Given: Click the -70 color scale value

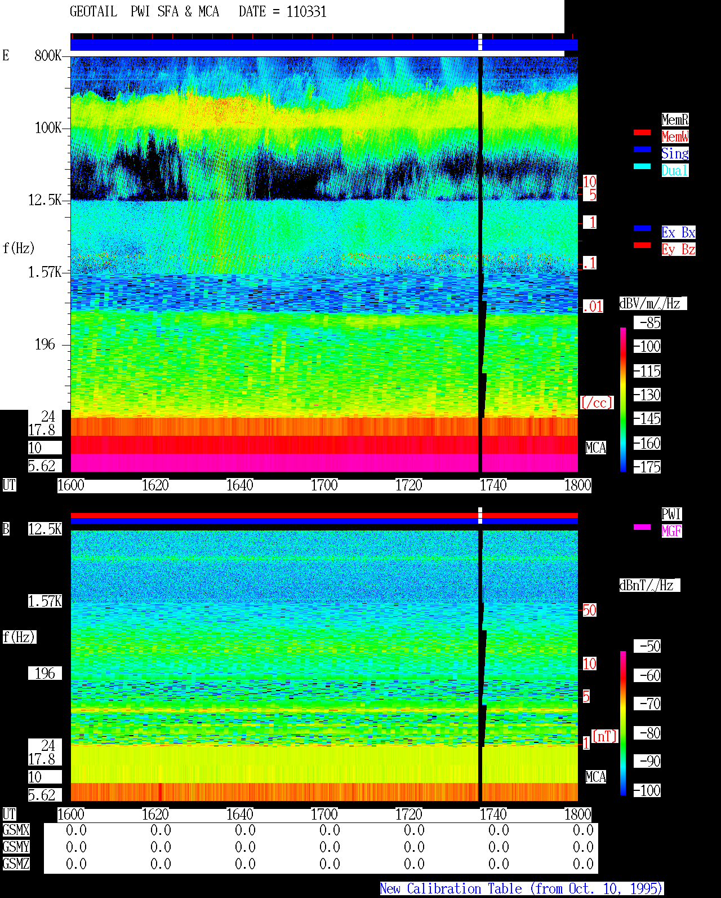Looking at the screenshot, I should point(647,704).
